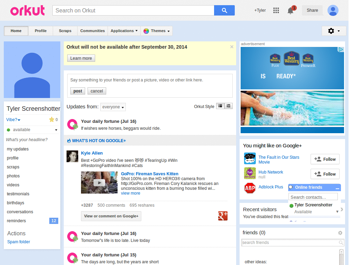Screen dimensions: 353x265
Task: Open my updates in sidebar
Action: point(18,149)
